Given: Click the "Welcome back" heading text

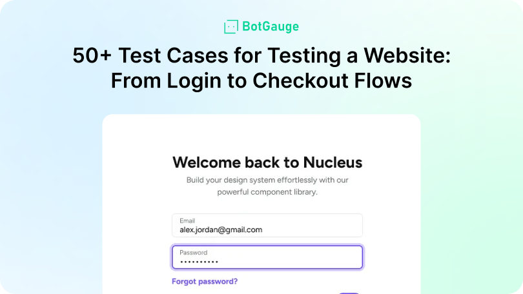Looking at the screenshot, I should point(220,162).
